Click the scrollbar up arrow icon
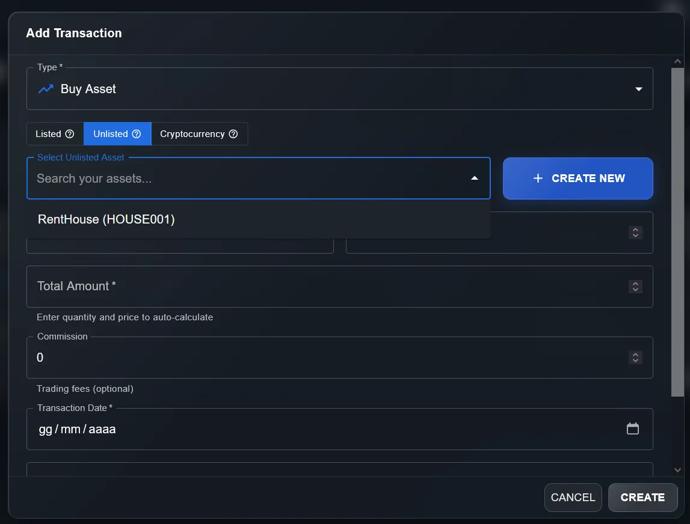690x524 pixels. [x=677, y=61]
